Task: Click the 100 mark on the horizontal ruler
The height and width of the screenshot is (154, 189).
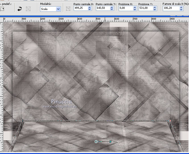Action: click(x=24, y=19)
